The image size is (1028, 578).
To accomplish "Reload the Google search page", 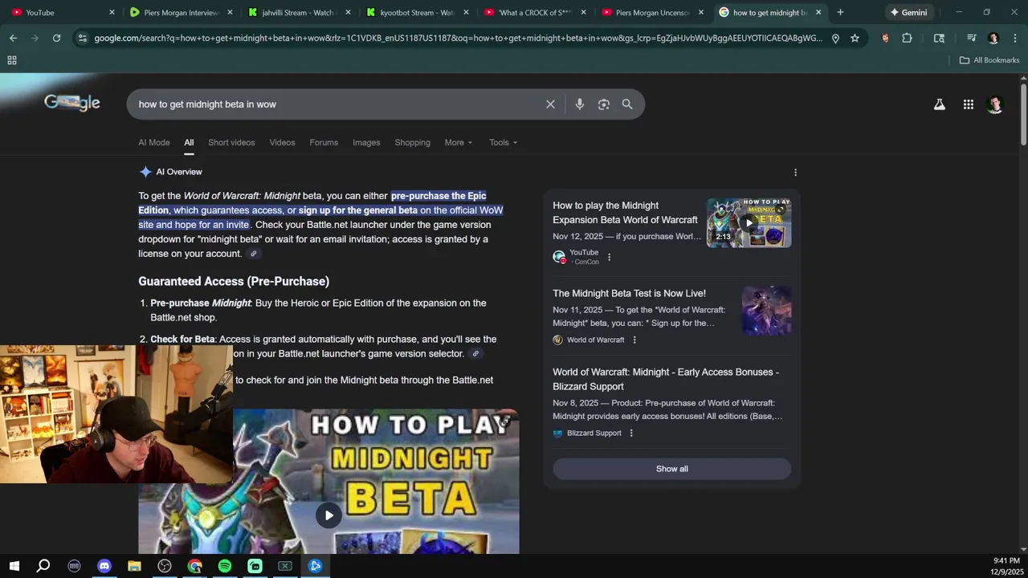I will [x=56, y=38].
